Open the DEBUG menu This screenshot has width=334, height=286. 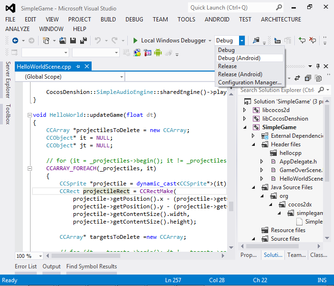134,20
